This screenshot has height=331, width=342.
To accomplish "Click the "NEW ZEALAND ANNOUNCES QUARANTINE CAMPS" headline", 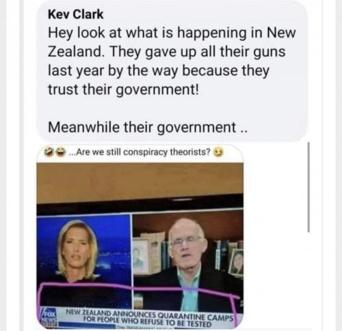I will click(149, 315).
